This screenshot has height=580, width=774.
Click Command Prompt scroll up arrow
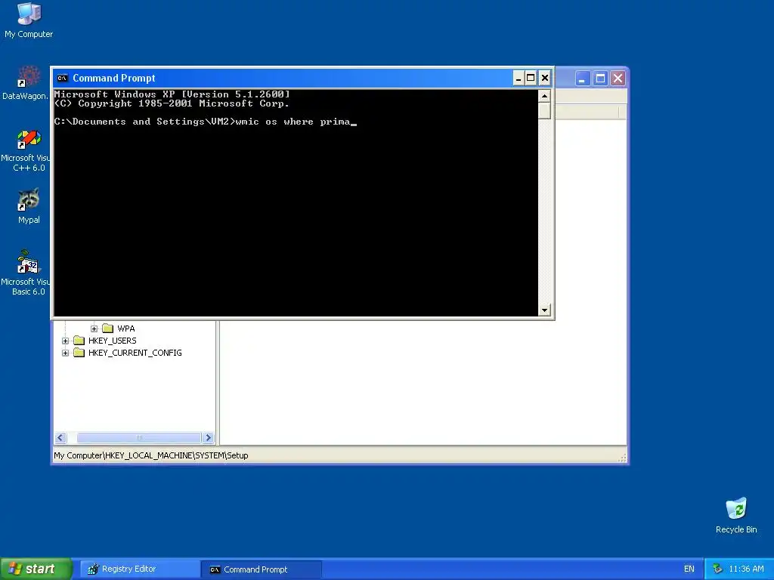coord(544,96)
